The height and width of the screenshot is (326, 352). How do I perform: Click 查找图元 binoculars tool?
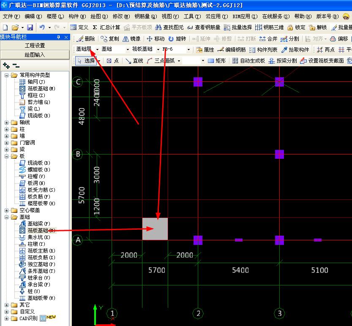[169, 27]
